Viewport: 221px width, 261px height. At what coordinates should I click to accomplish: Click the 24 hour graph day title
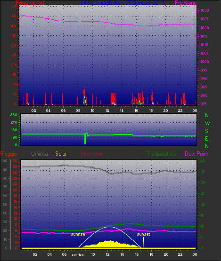pyautogui.click(x=123, y=2)
